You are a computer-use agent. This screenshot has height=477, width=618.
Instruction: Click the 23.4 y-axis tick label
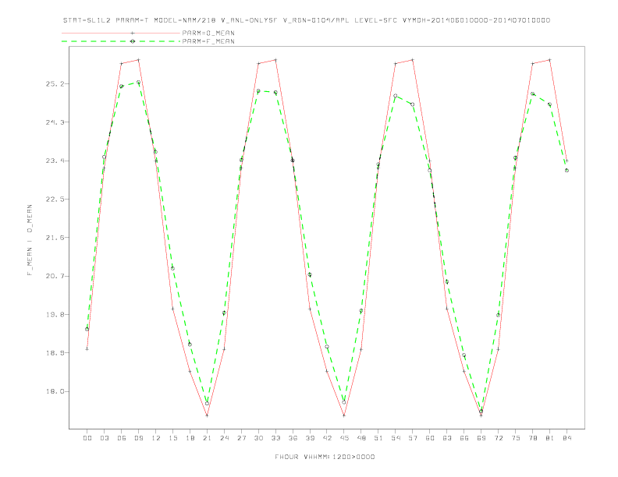(55, 161)
